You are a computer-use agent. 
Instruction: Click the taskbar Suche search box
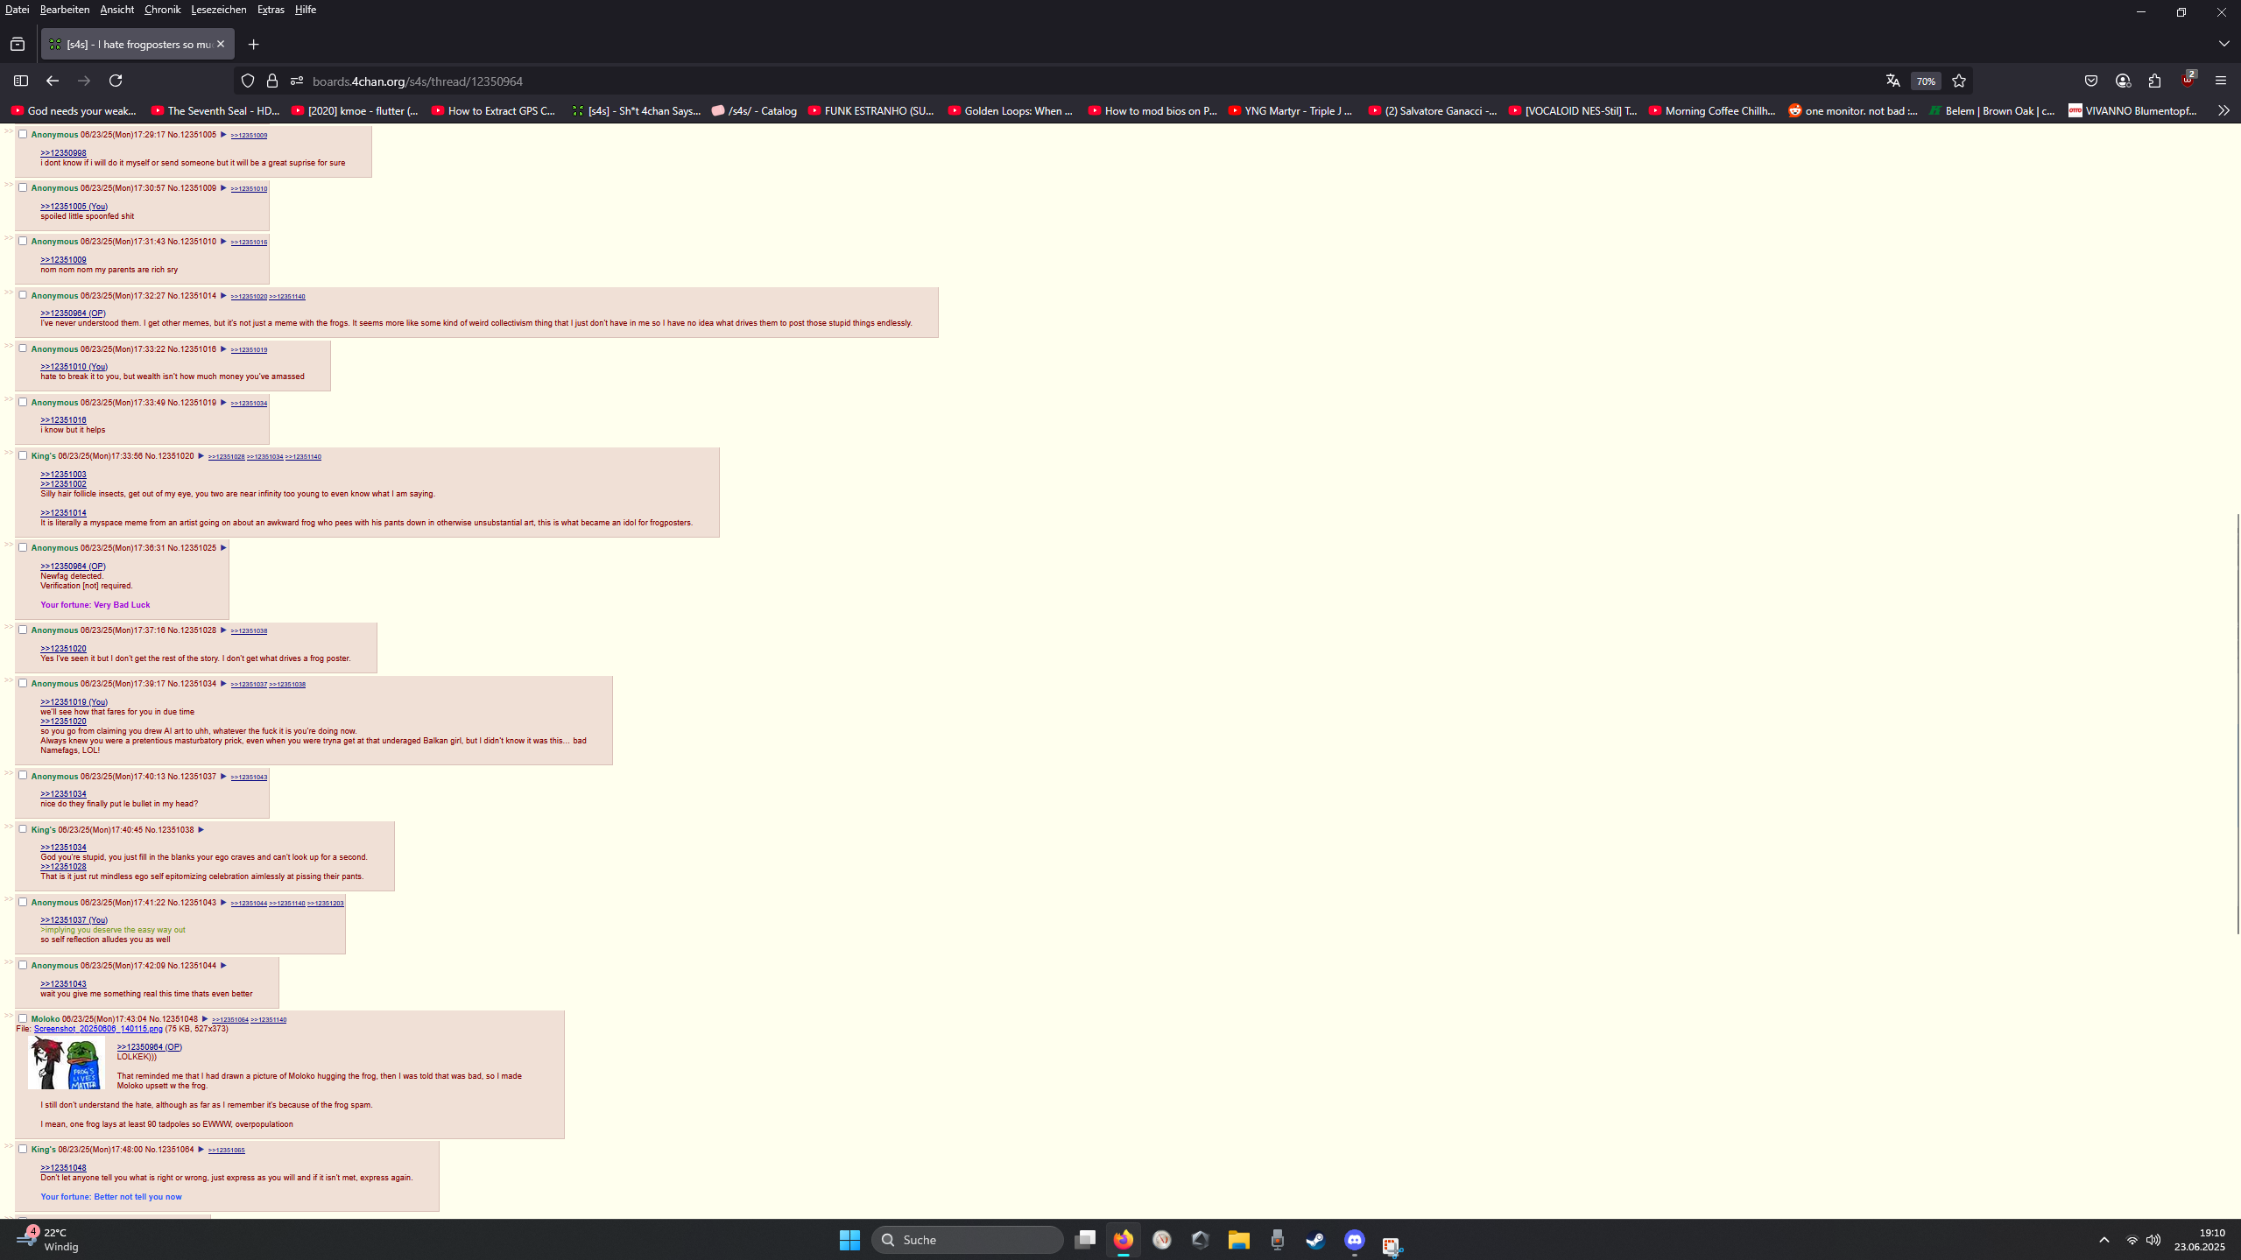click(967, 1240)
